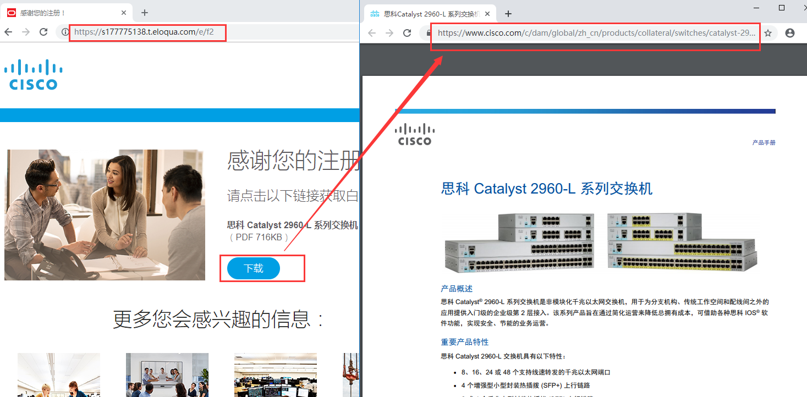
Task: Open the profile account icon in the right window
Action: pyautogui.click(x=790, y=33)
